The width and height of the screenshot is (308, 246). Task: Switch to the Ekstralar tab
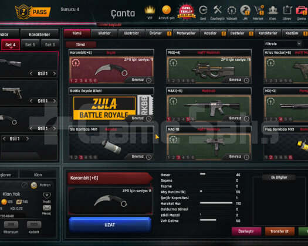[x=131, y=33]
